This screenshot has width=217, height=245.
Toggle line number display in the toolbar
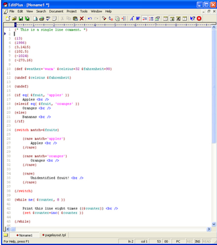151,18
